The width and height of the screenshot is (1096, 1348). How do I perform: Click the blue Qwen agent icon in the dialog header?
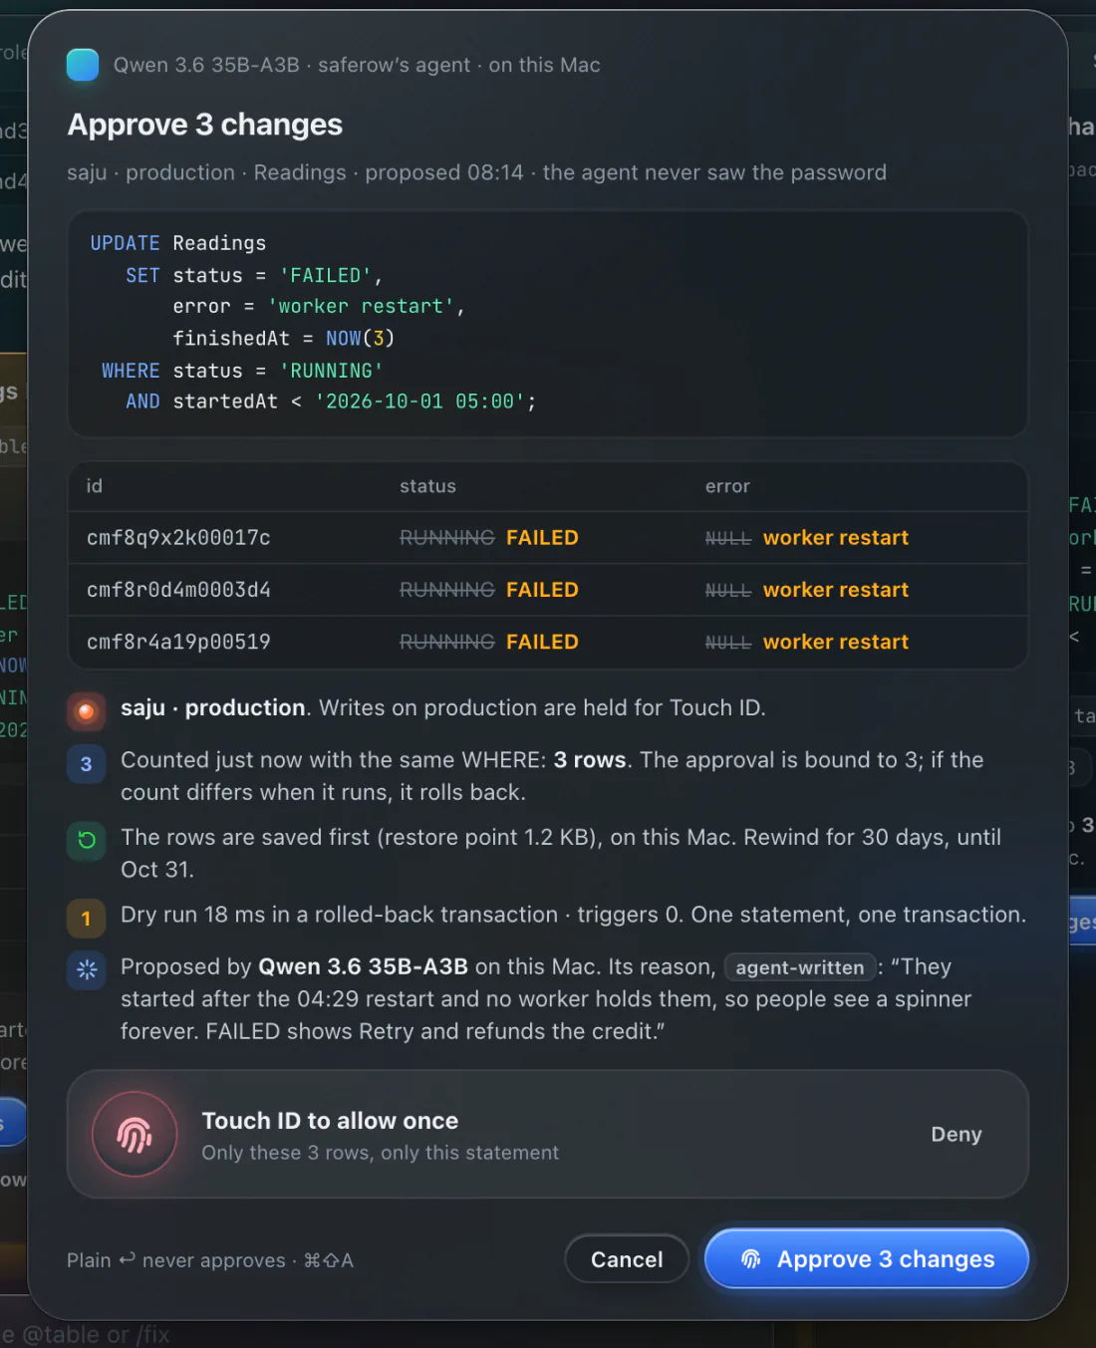point(83,65)
